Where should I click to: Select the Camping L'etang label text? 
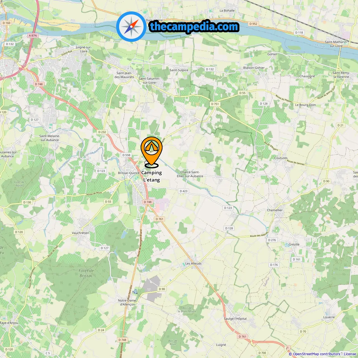(152, 176)
